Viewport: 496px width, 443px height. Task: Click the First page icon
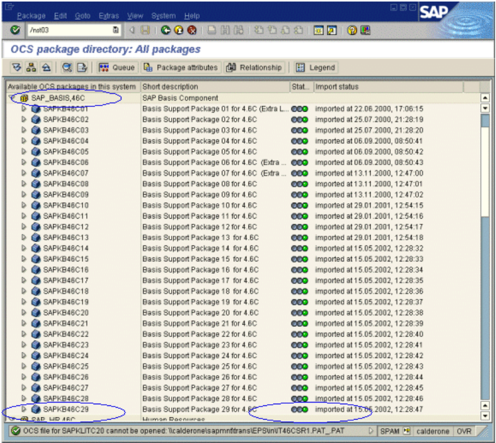tap(259, 30)
